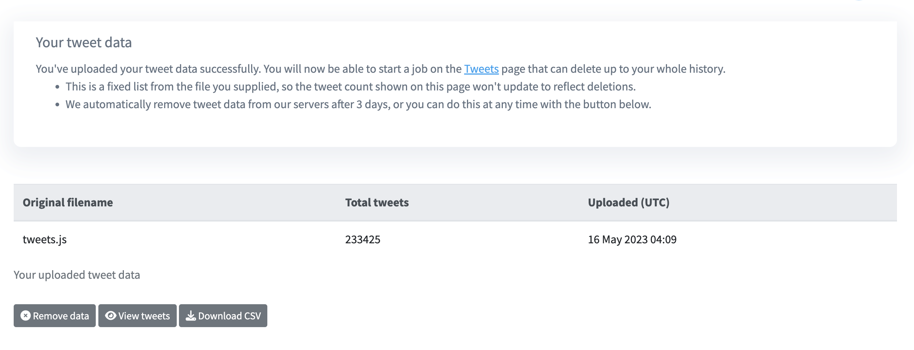Viewport: 914px width, 350px height.
Task: Click the 'Your uploaded tweet data' caption
Action: tap(77, 275)
